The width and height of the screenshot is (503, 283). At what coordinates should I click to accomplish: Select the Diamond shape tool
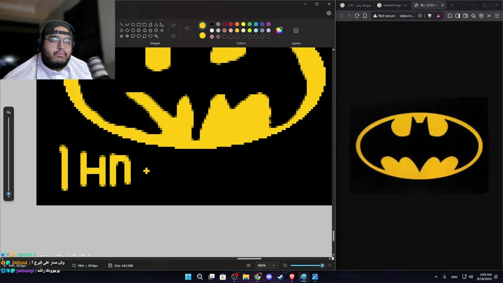point(121,30)
